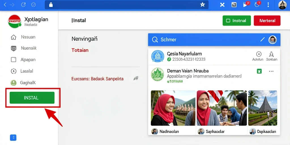Open the flag notification icon with red badge
This screenshot has height=145, width=290.
(x=246, y=4)
